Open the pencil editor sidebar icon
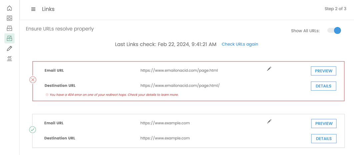This screenshot has height=155, width=354. pyautogui.click(x=9, y=48)
